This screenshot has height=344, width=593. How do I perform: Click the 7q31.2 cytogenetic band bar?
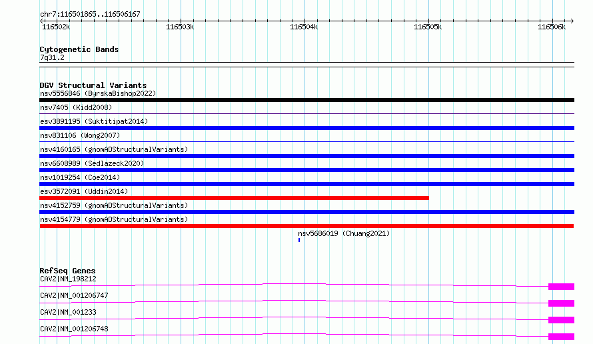(x=306, y=65)
